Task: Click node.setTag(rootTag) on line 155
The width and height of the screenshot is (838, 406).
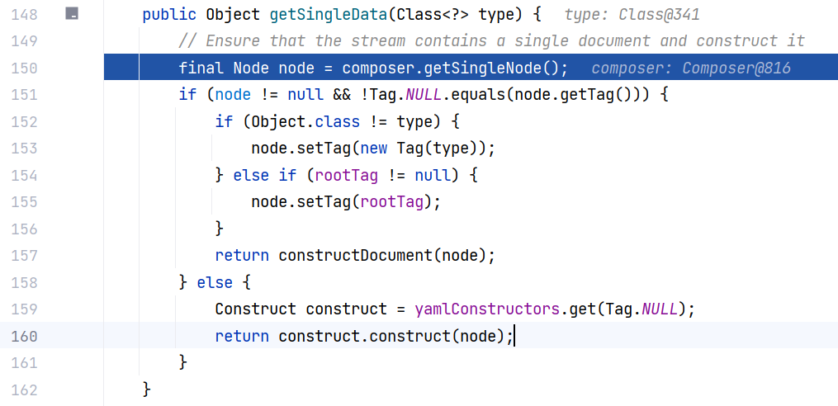Action: 346,202
